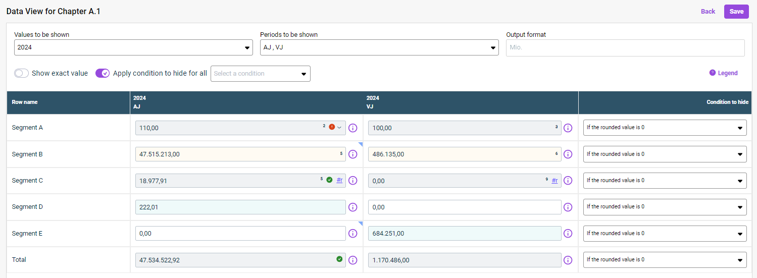
Task: Open Segment A condition to hide dropdown
Action: click(x=665, y=128)
